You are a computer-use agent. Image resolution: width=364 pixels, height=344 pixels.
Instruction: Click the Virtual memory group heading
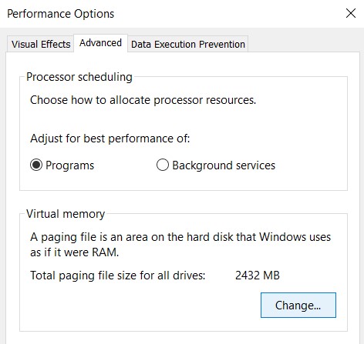(x=66, y=214)
